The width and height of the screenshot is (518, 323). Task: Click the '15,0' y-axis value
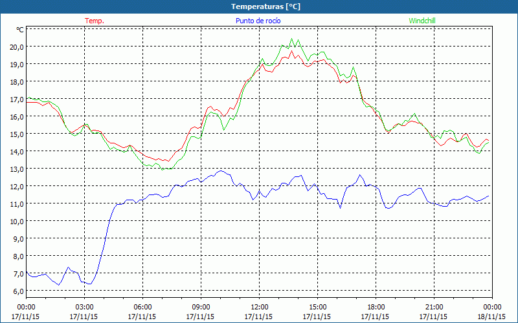point(17,134)
